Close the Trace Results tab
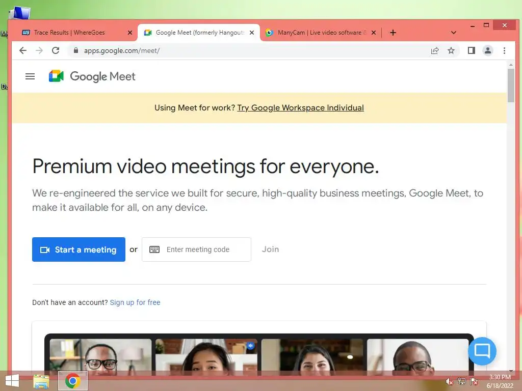The image size is (522, 391). pyautogui.click(x=130, y=33)
